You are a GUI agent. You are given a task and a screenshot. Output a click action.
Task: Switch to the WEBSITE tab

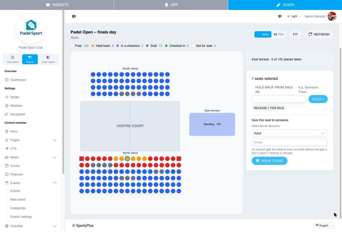[x=57, y=5]
